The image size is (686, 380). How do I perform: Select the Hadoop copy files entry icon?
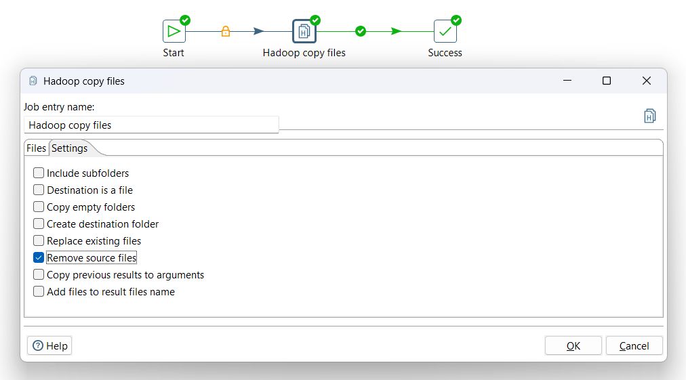pos(304,31)
